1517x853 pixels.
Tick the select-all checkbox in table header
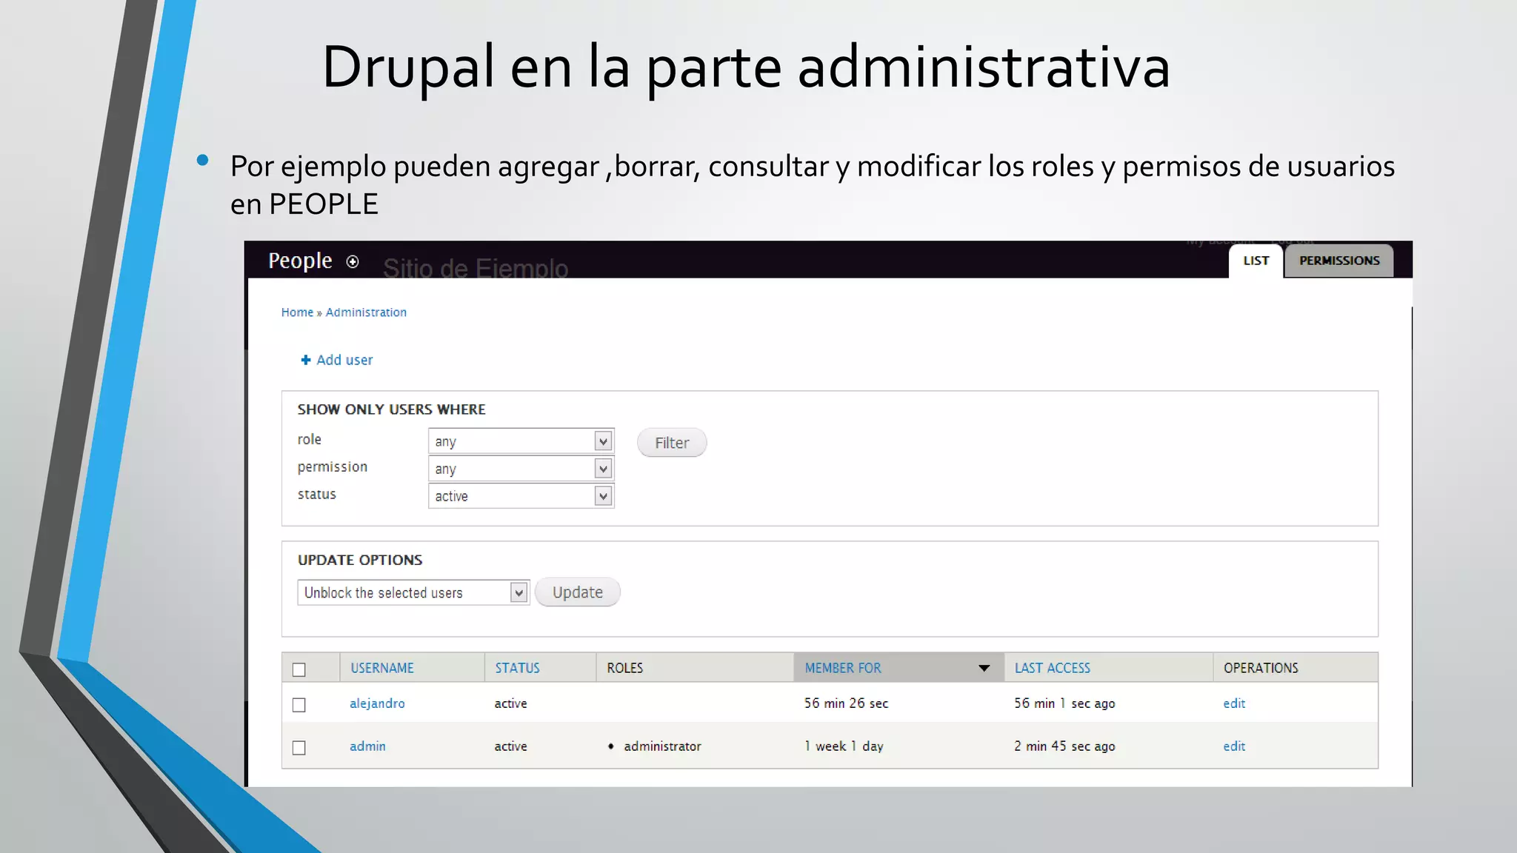(299, 669)
